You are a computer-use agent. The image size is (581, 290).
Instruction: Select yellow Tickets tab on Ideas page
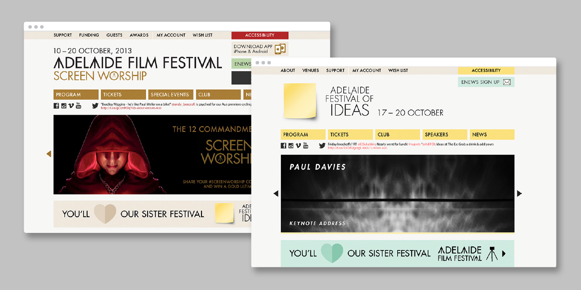350,135
